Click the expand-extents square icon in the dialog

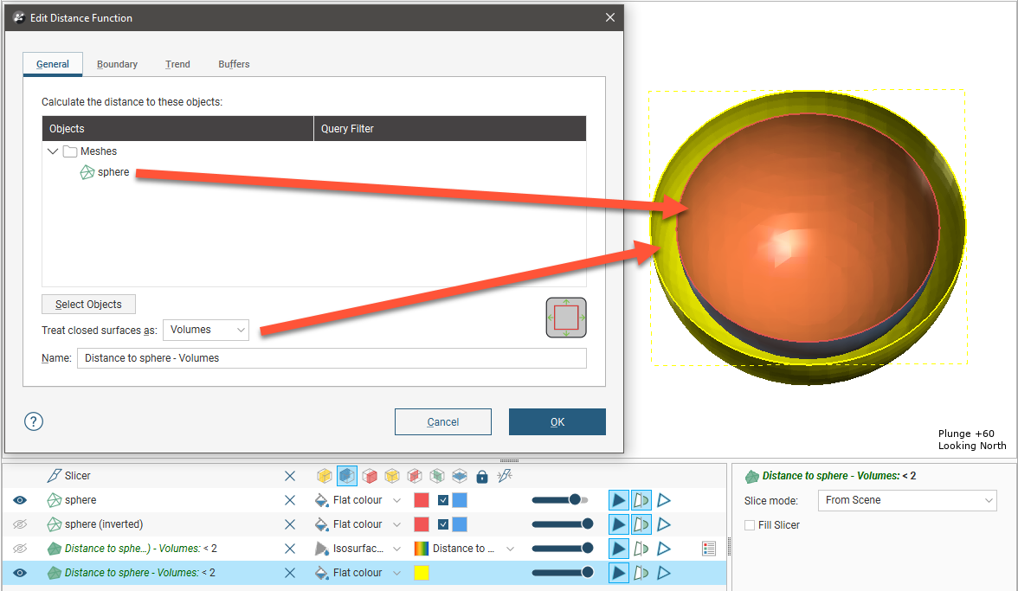click(566, 318)
